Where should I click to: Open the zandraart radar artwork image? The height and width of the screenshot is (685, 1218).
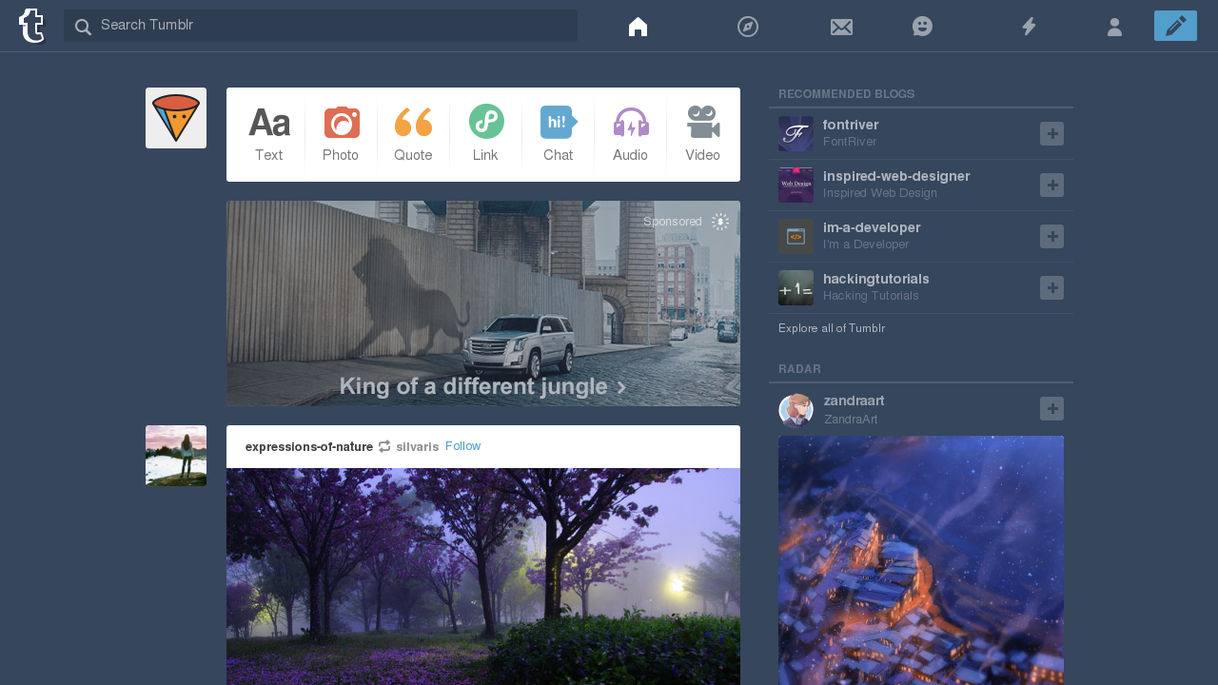click(x=921, y=560)
